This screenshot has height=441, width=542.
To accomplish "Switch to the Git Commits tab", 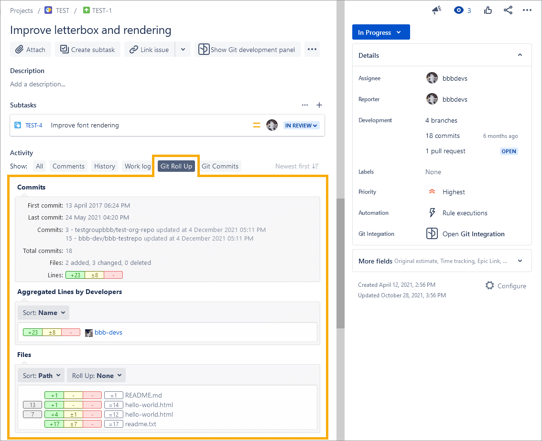I will click(x=220, y=166).
